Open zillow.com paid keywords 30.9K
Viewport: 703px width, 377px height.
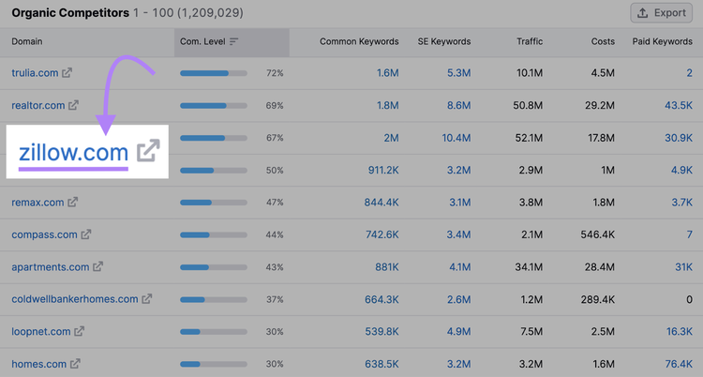(x=679, y=138)
